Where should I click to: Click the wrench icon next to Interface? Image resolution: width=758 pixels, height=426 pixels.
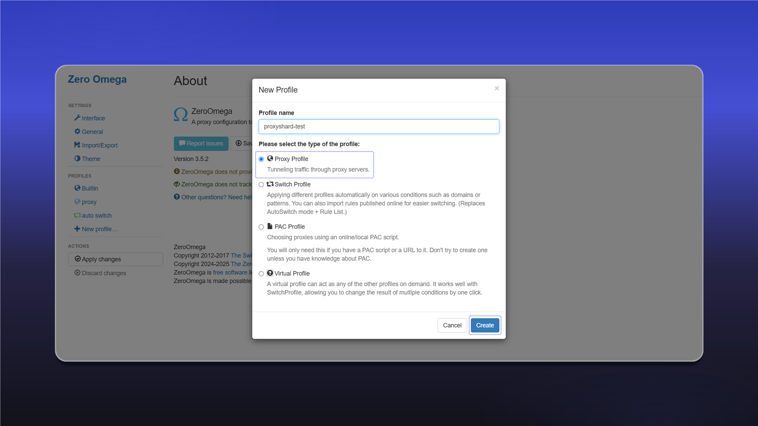pyautogui.click(x=77, y=118)
